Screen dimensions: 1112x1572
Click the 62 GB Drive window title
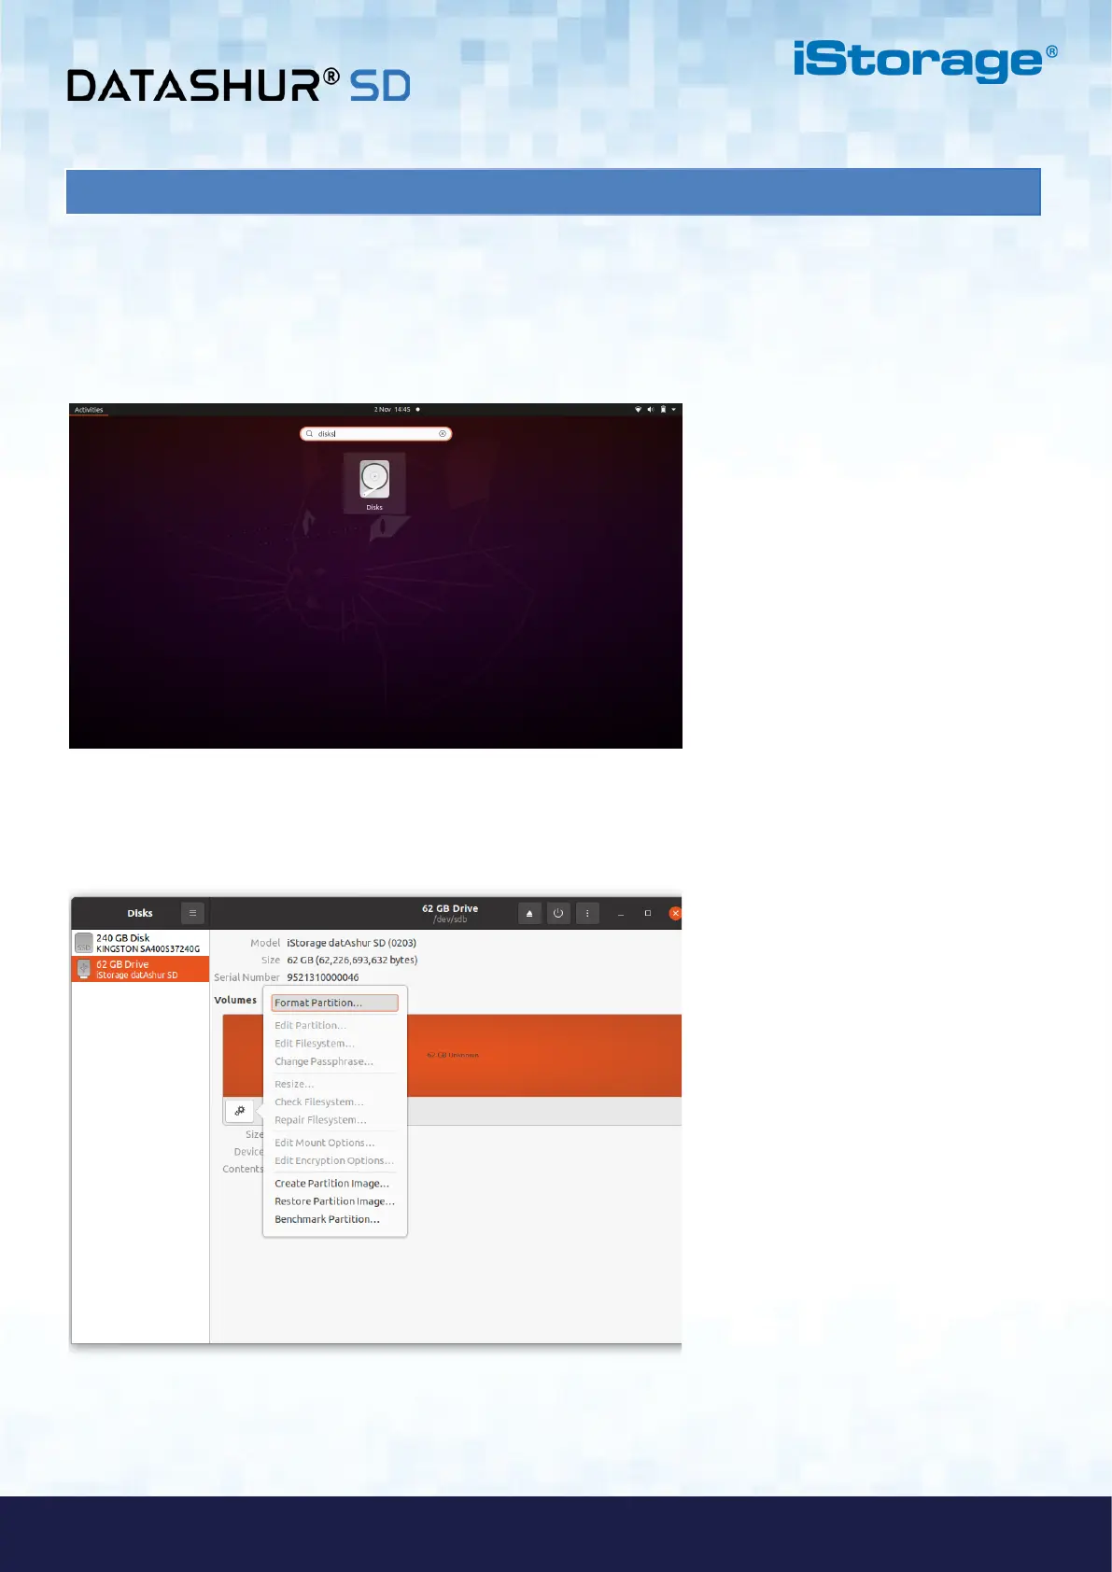(450, 908)
